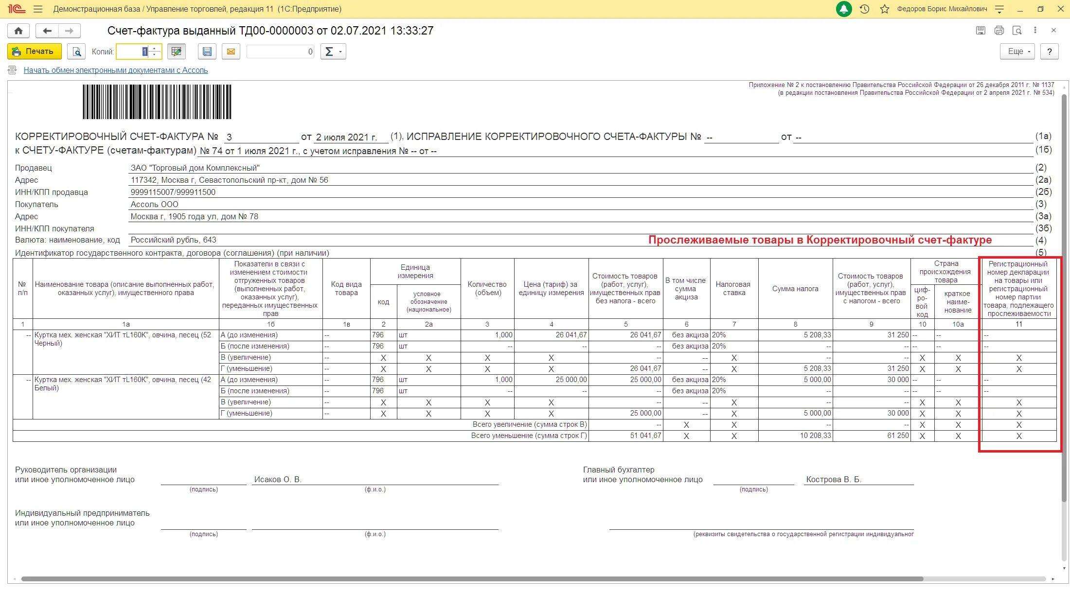
Task: Click the Всего увеличение (сумма строк В) row label
Action: pyautogui.click(x=530, y=424)
